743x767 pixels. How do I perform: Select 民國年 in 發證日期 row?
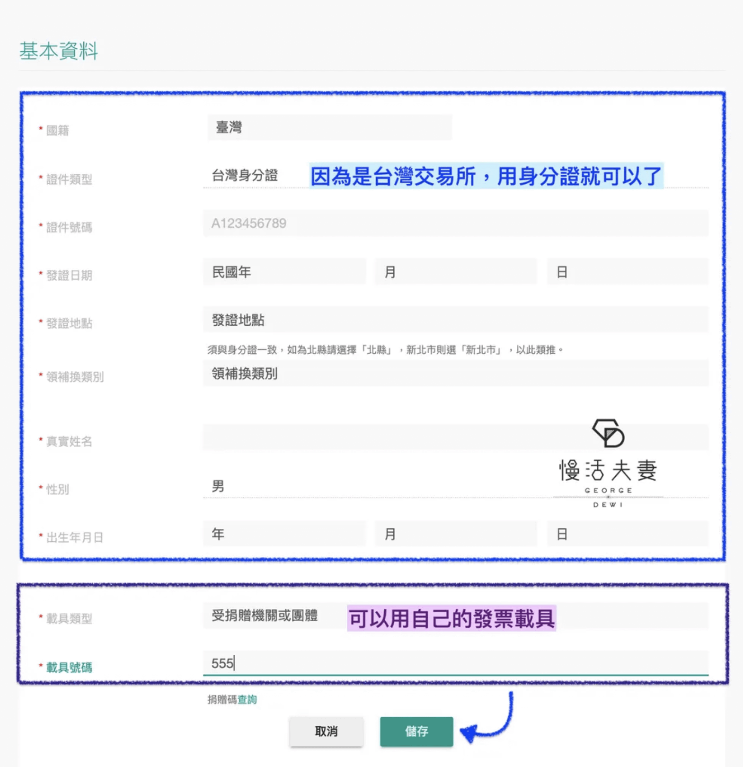tap(284, 272)
